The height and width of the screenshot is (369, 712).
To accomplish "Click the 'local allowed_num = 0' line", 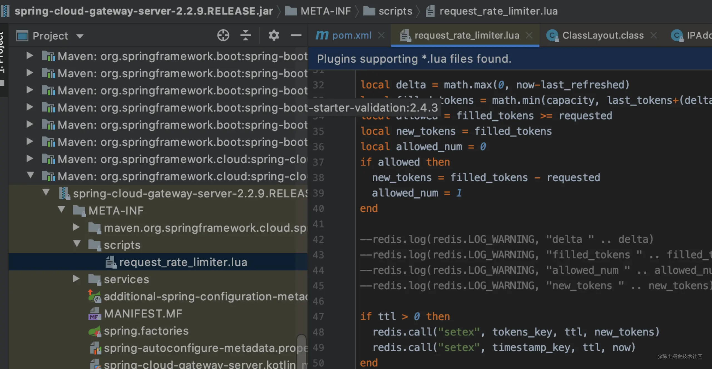I will [423, 147].
